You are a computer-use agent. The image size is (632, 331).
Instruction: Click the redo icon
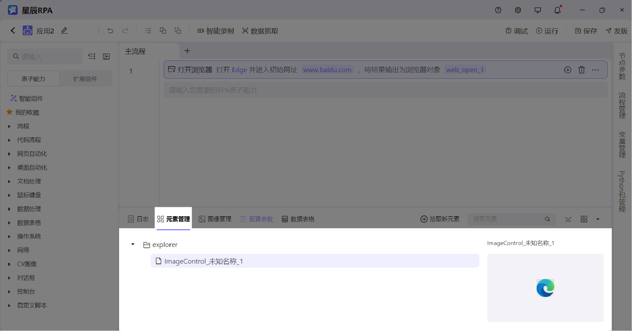[x=125, y=31]
